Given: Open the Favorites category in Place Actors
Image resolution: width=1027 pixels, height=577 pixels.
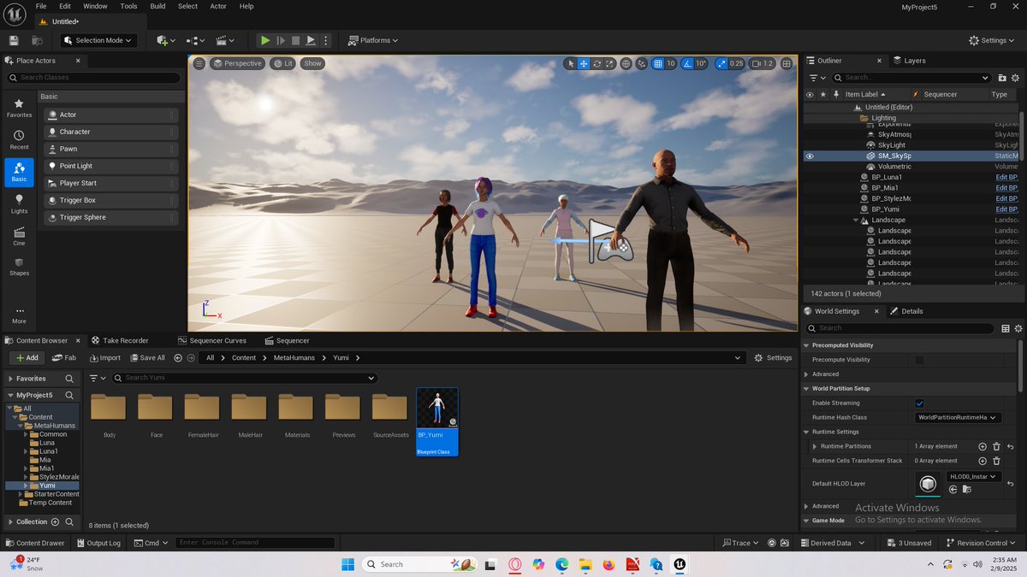Looking at the screenshot, I should [19, 108].
